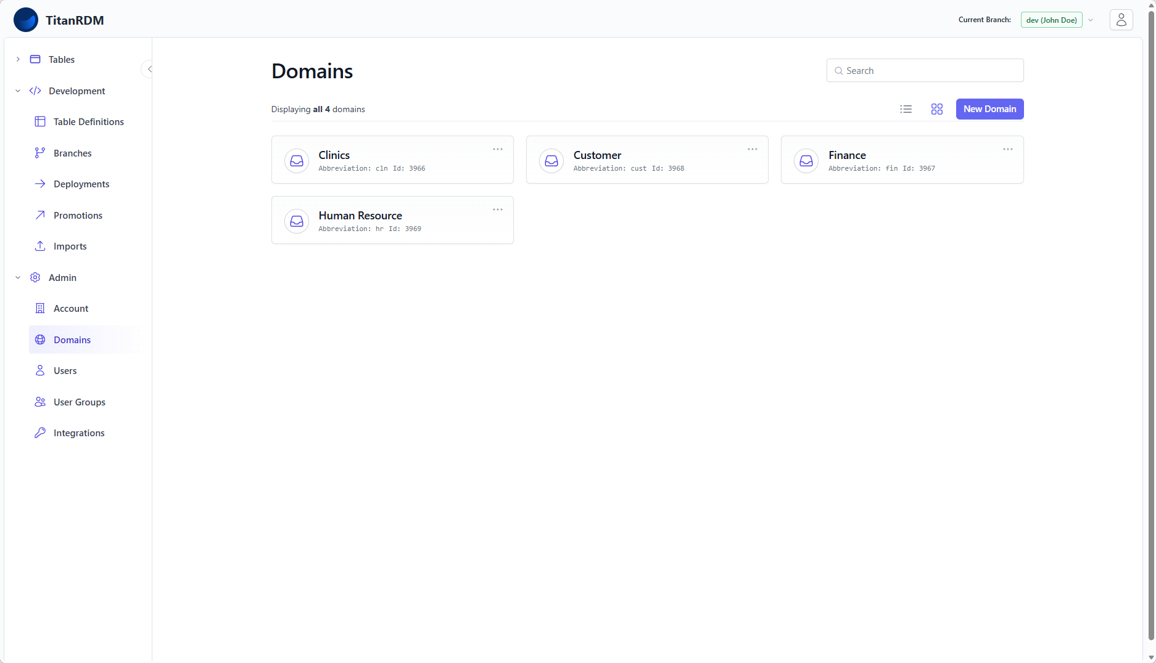
Task: Open the Finance domain
Action: (x=902, y=160)
